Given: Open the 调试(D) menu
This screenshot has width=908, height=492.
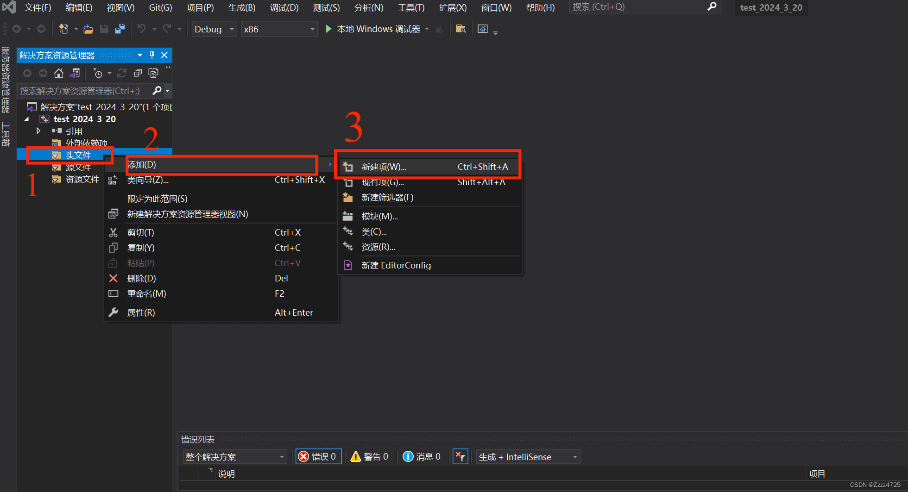Looking at the screenshot, I should 284,7.
